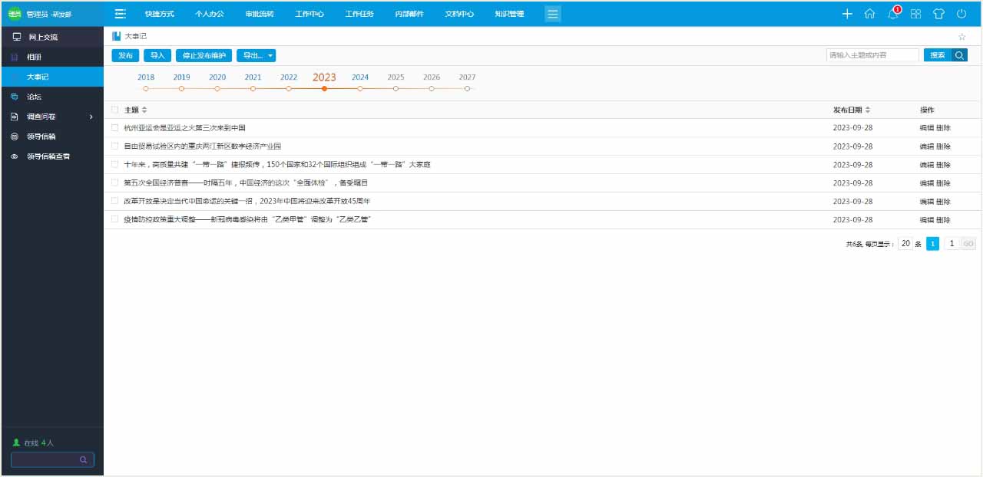Viewport: 983px width, 477px height.
Task: Click the 发布 button
Action: click(x=126, y=55)
